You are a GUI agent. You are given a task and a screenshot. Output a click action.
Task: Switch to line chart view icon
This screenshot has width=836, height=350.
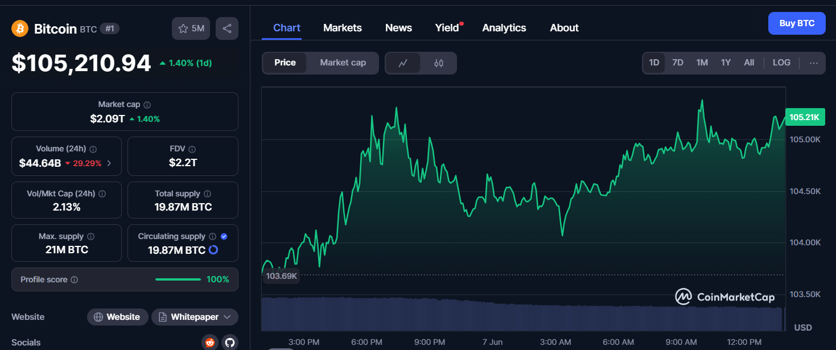(403, 63)
